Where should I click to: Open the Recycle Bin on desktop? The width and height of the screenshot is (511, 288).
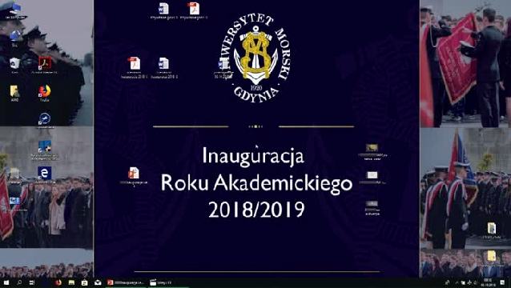click(14, 65)
